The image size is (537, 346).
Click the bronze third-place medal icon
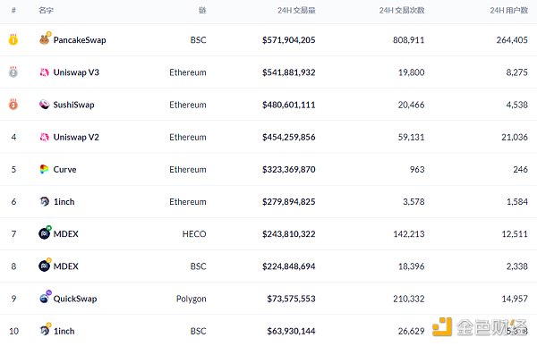13,104
